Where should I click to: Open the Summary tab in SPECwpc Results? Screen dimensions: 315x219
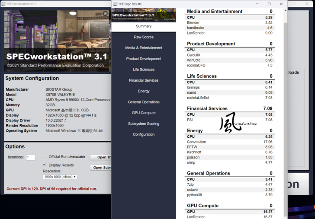144,26
